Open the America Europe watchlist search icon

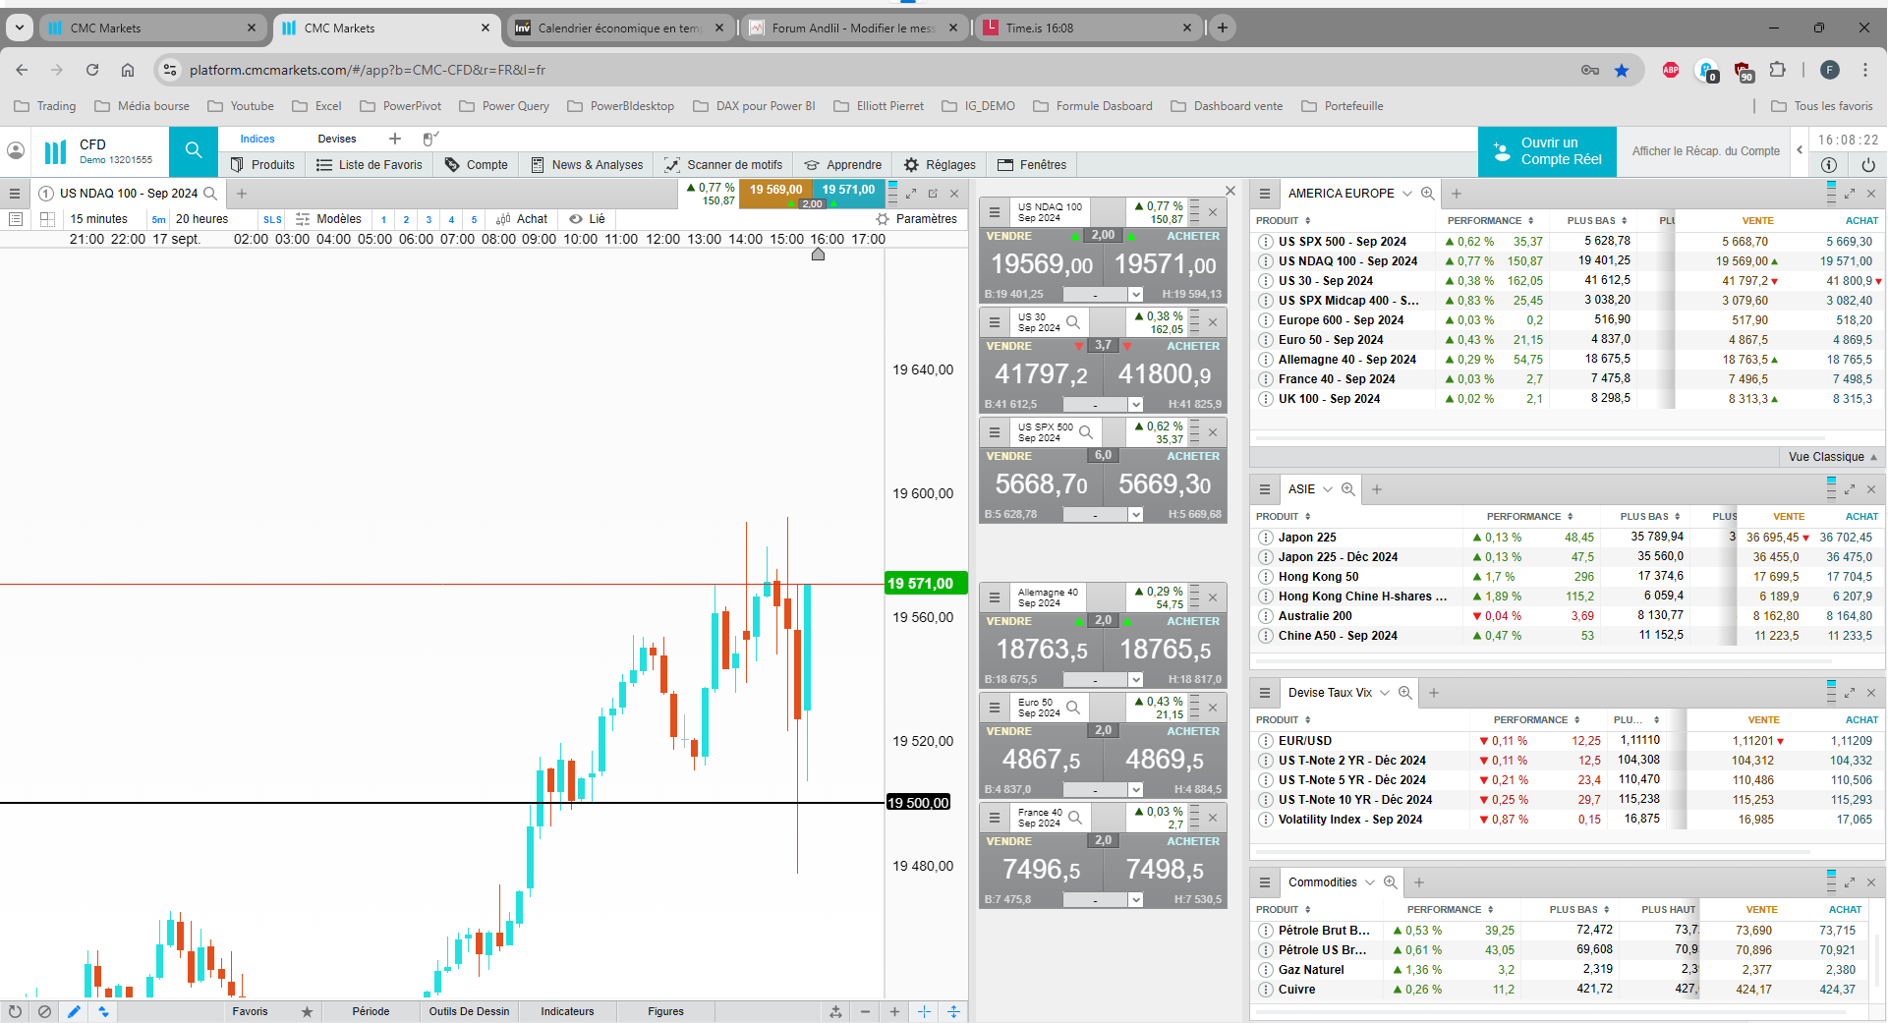pos(1427,194)
